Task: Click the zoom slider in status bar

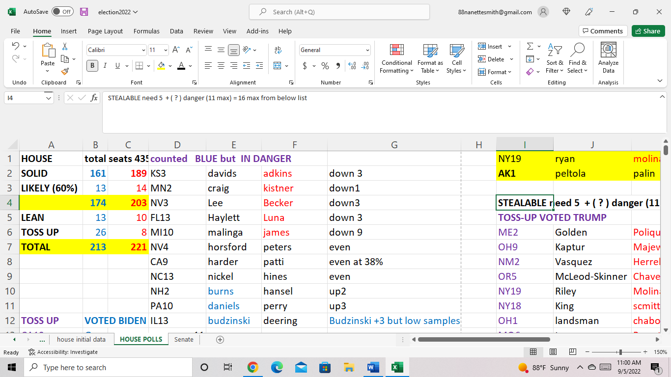Action: 620,352
